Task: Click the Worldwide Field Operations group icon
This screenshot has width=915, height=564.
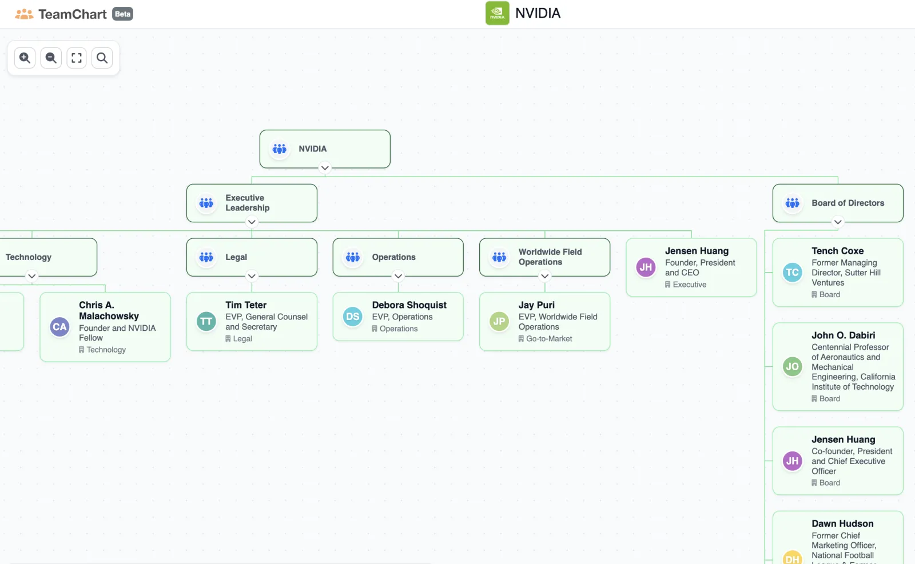Action: tap(499, 258)
